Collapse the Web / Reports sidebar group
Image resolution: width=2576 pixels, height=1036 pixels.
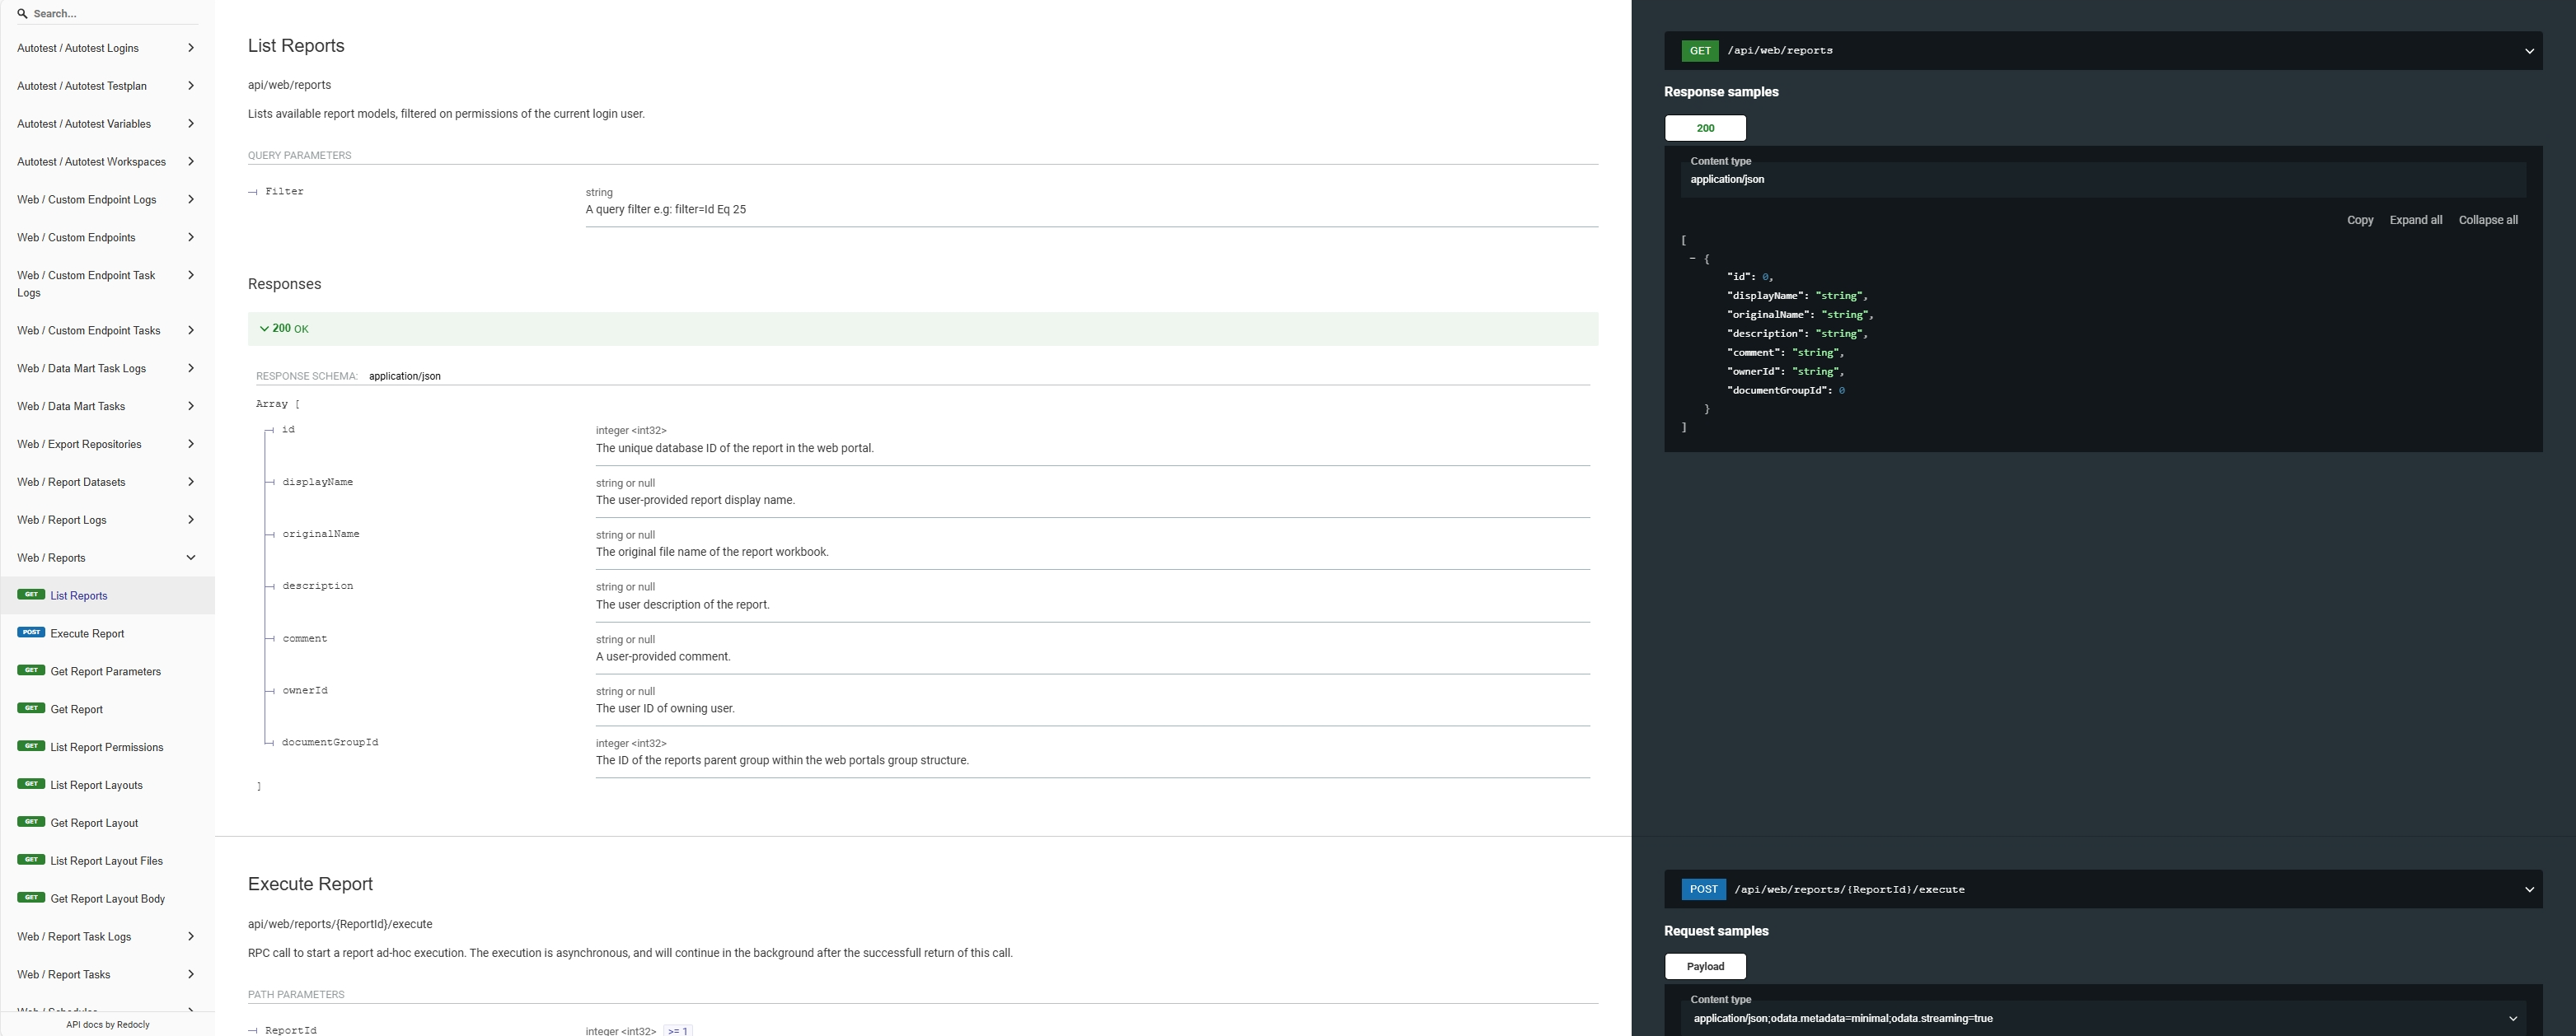pyautogui.click(x=191, y=558)
